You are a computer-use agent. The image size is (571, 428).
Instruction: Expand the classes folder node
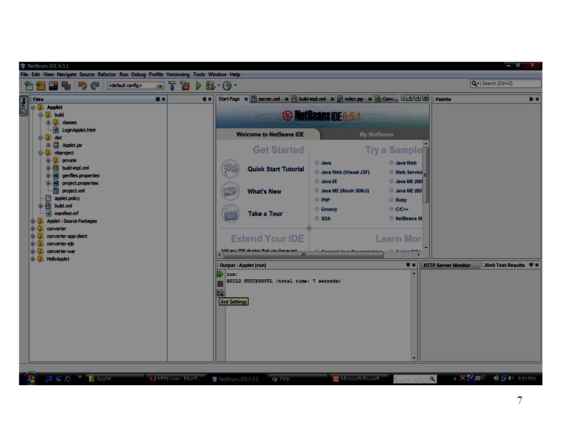(x=48, y=122)
